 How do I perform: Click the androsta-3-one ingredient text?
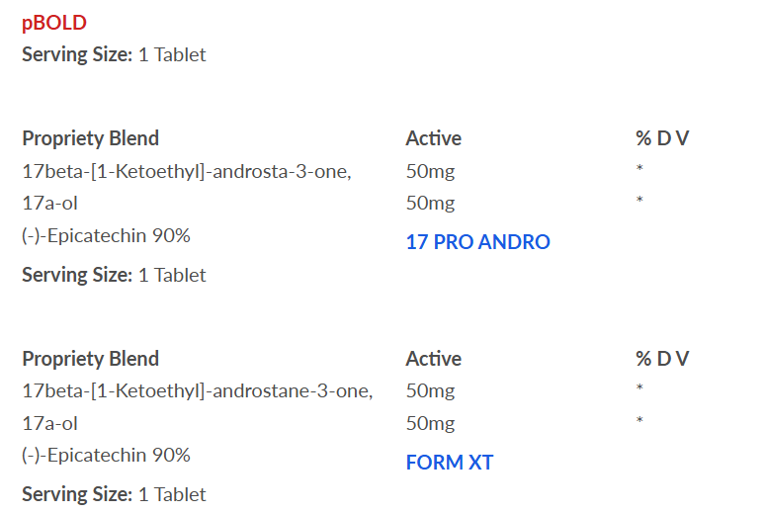coord(187,171)
